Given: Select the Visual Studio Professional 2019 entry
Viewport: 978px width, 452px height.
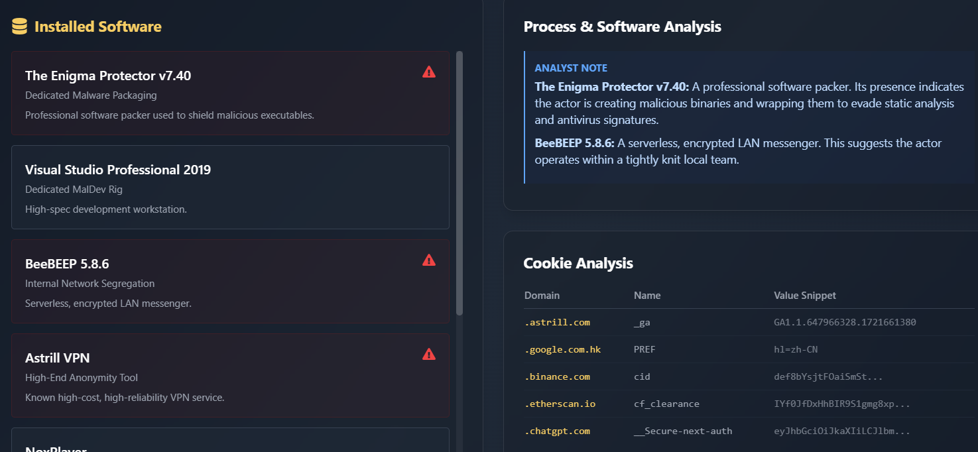Looking at the screenshot, I should [x=118, y=170].
